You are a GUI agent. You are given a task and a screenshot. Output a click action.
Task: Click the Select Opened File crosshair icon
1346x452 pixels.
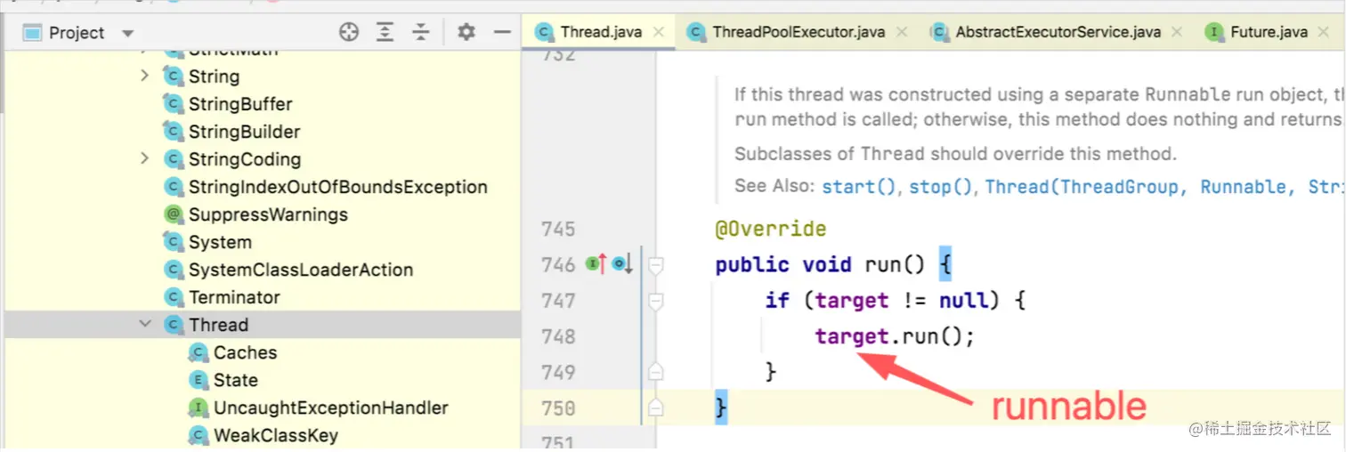click(349, 33)
